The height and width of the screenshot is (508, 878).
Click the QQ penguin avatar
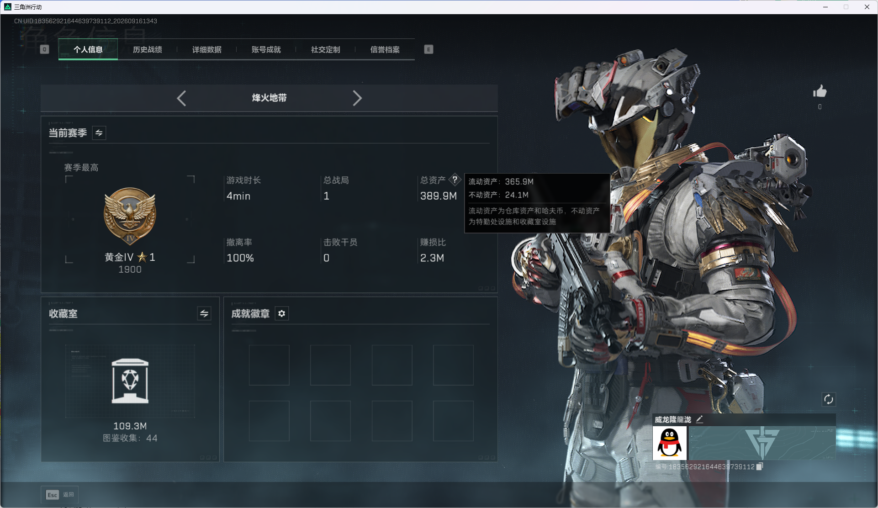tap(670, 443)
